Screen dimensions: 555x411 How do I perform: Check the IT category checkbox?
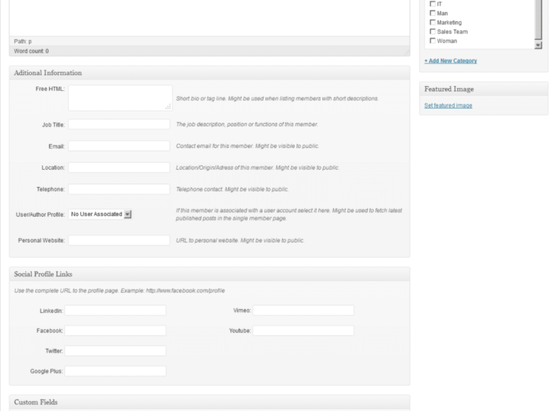click(432, 4)
